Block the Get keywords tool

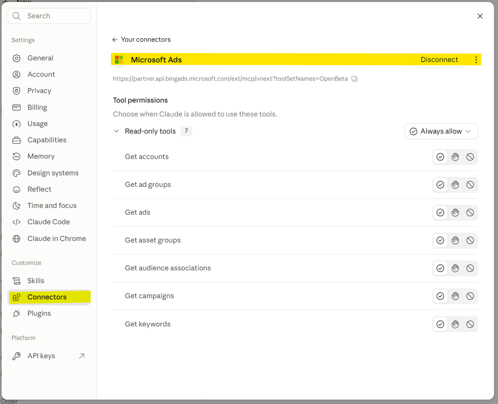pyautogui.click(x=470, y=324)
